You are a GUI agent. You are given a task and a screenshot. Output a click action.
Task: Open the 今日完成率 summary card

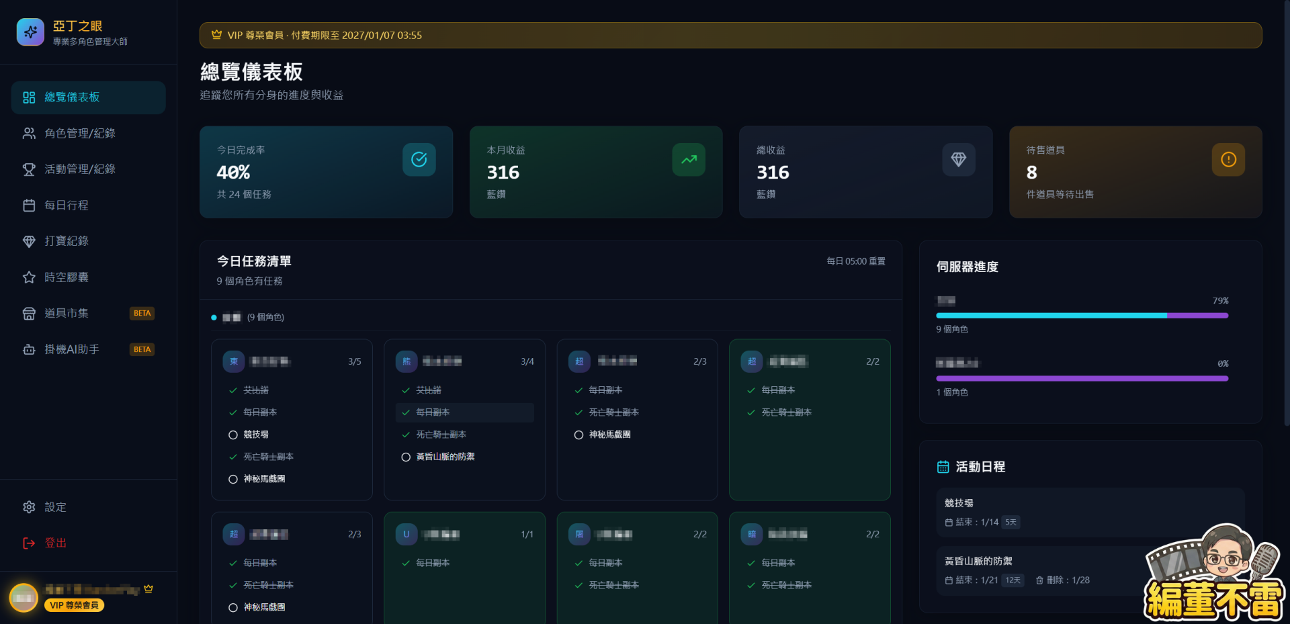[326, 172]
